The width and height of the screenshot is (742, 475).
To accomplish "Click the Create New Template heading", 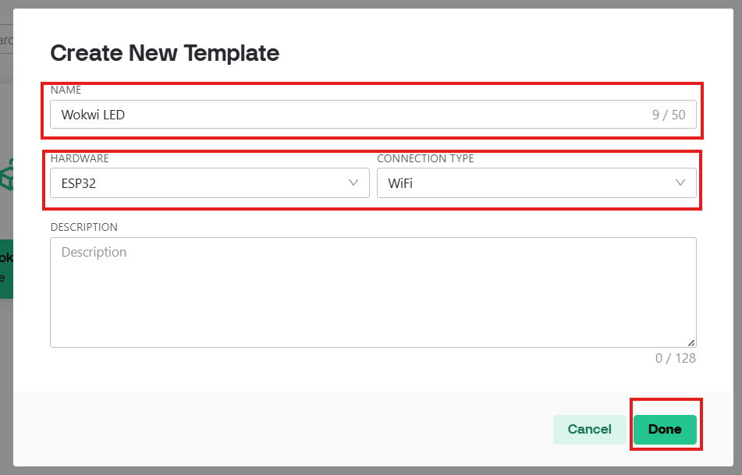I will tap(165, 53).
